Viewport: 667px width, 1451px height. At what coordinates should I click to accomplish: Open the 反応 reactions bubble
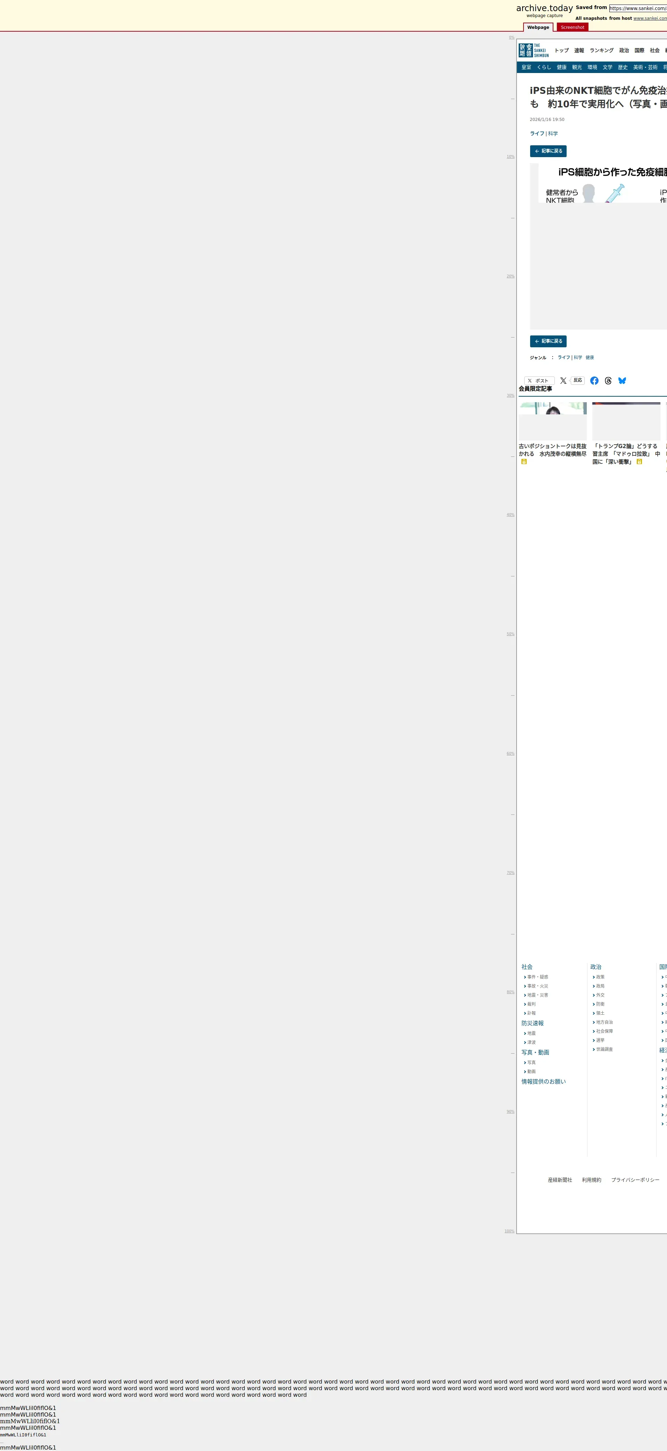click(577, 380)
